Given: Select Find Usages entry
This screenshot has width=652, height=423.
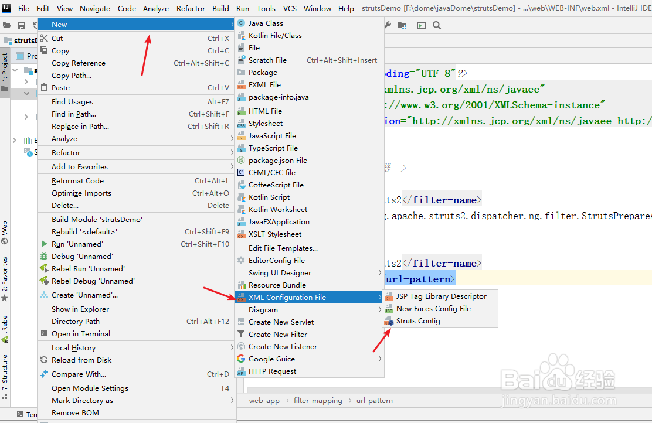Looking at the screenshot, I should [137, 102].
